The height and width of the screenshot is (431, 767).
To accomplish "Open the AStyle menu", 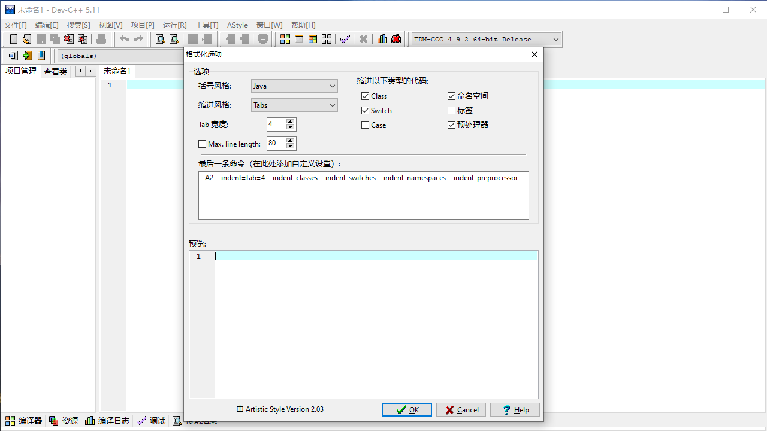I will 237,25.
